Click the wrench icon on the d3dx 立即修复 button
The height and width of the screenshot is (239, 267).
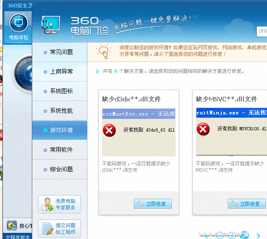[140, 204]
